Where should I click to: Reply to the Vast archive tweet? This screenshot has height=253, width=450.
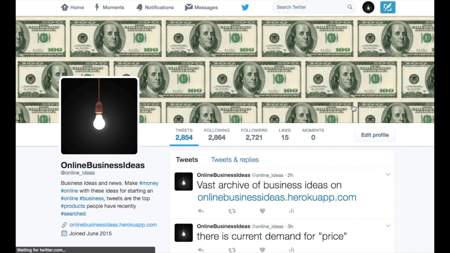coord(201,211)
